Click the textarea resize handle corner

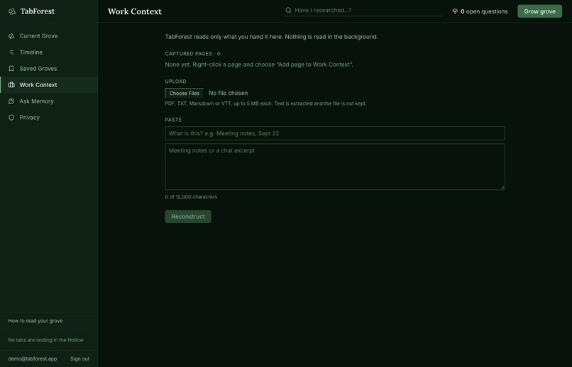click(x=502, y=187)
